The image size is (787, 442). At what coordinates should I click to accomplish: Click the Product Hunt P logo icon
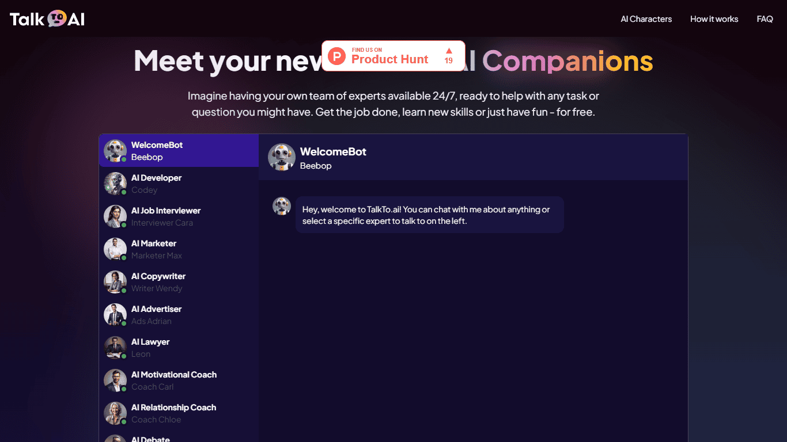(336, 56)
